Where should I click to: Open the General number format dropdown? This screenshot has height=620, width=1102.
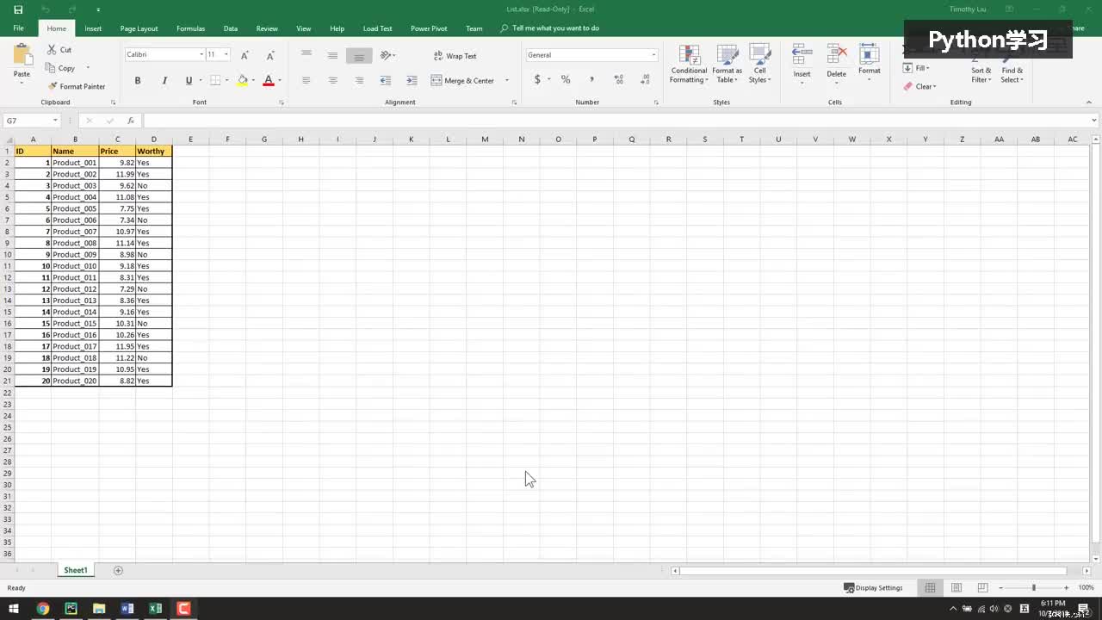point(653,55)
